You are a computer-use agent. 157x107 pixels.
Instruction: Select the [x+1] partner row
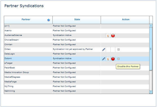77,26
